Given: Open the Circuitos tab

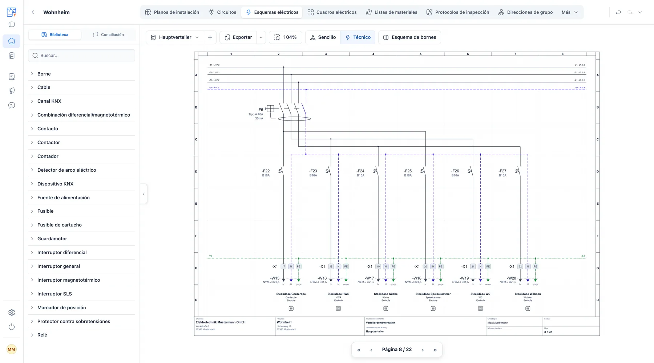Looking at the screenshot, I should [223, 12].
